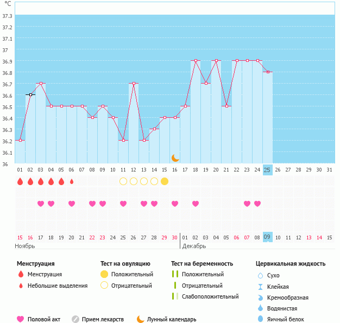Click the menstruation drop on cycle day 01
This screenshot has width=340, height=323.
pos(20,181)
